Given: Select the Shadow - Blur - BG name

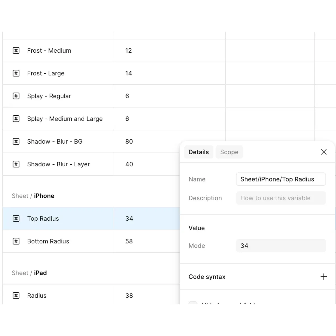Looking at the screenshot, I should 55,141.
